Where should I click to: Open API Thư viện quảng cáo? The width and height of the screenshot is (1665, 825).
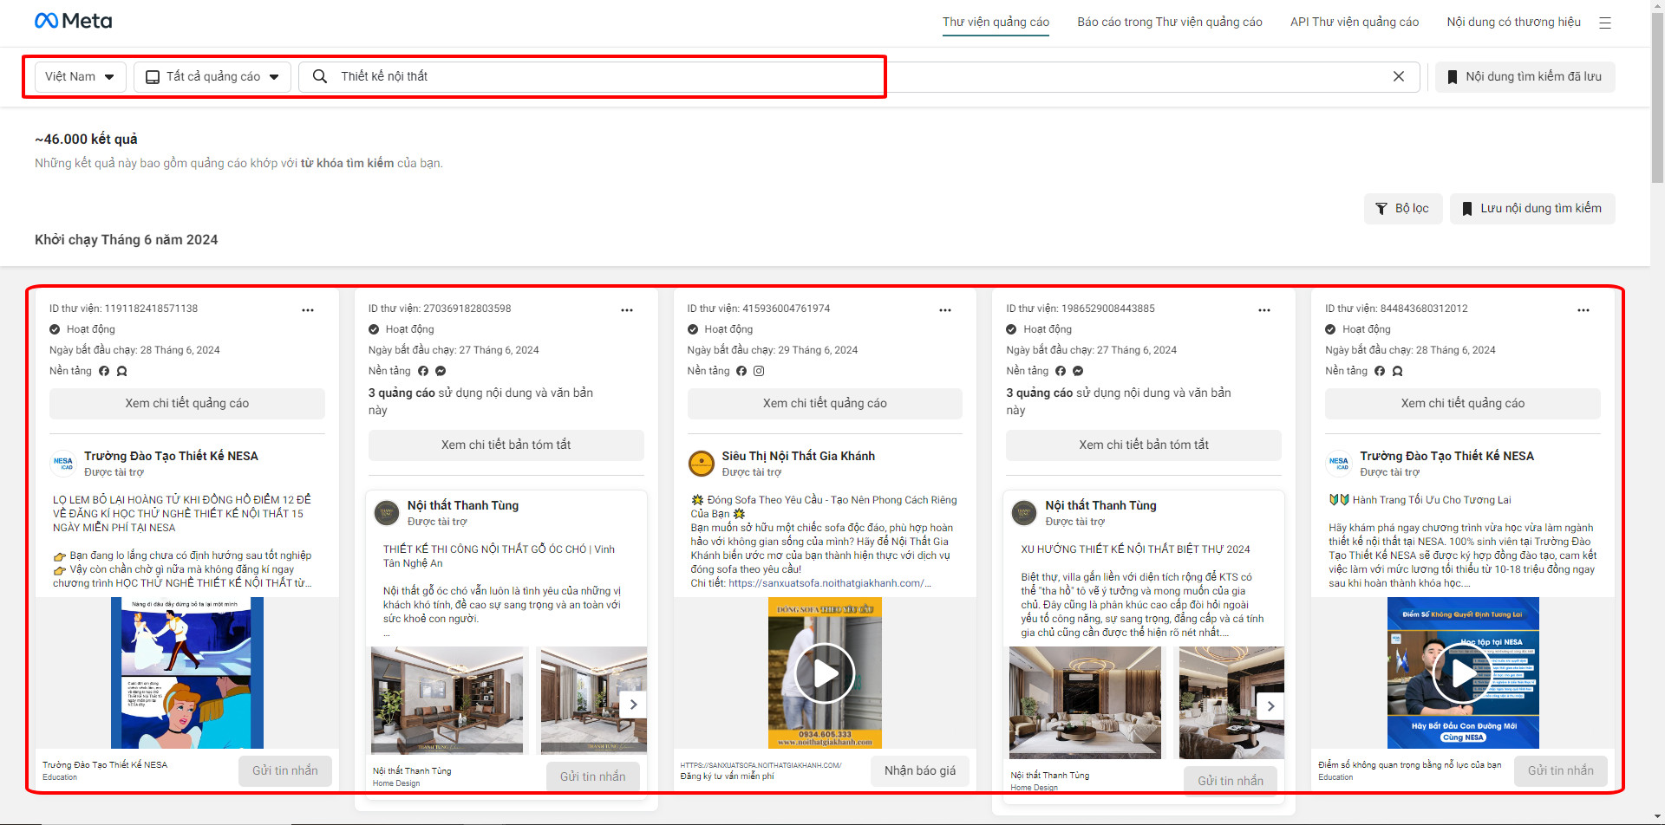pyautogui.click(x=1355, y=22)
